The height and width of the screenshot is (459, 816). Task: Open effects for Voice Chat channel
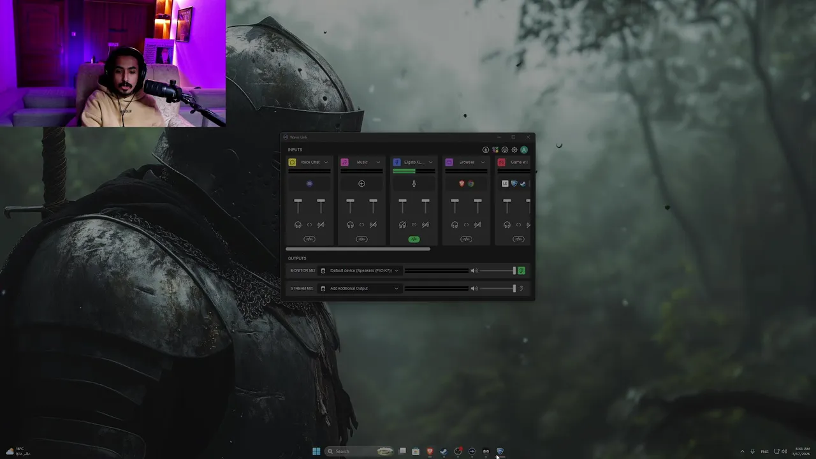click(x=309, y=239)
